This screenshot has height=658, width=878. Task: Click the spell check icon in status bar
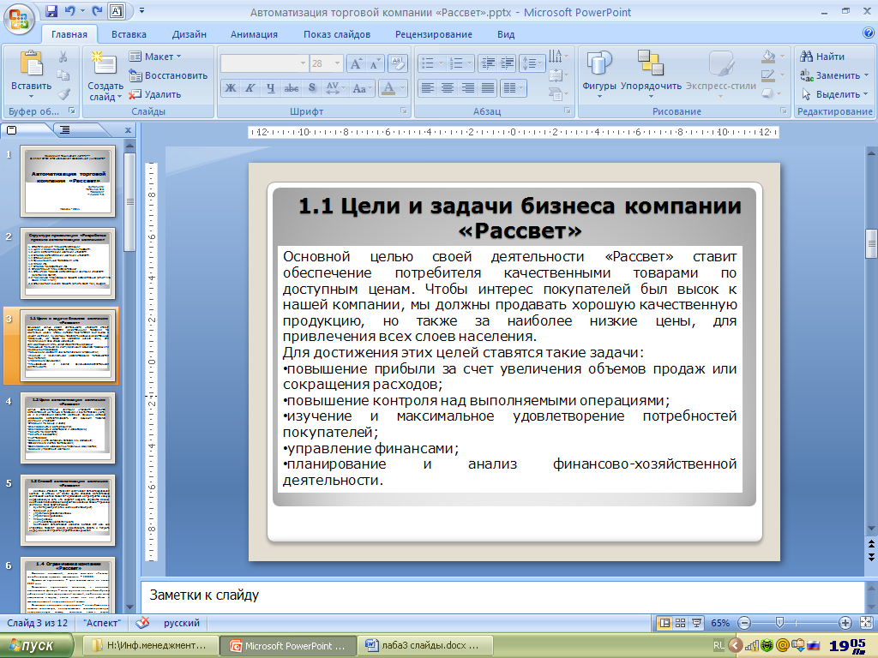(x=143, y=623)
